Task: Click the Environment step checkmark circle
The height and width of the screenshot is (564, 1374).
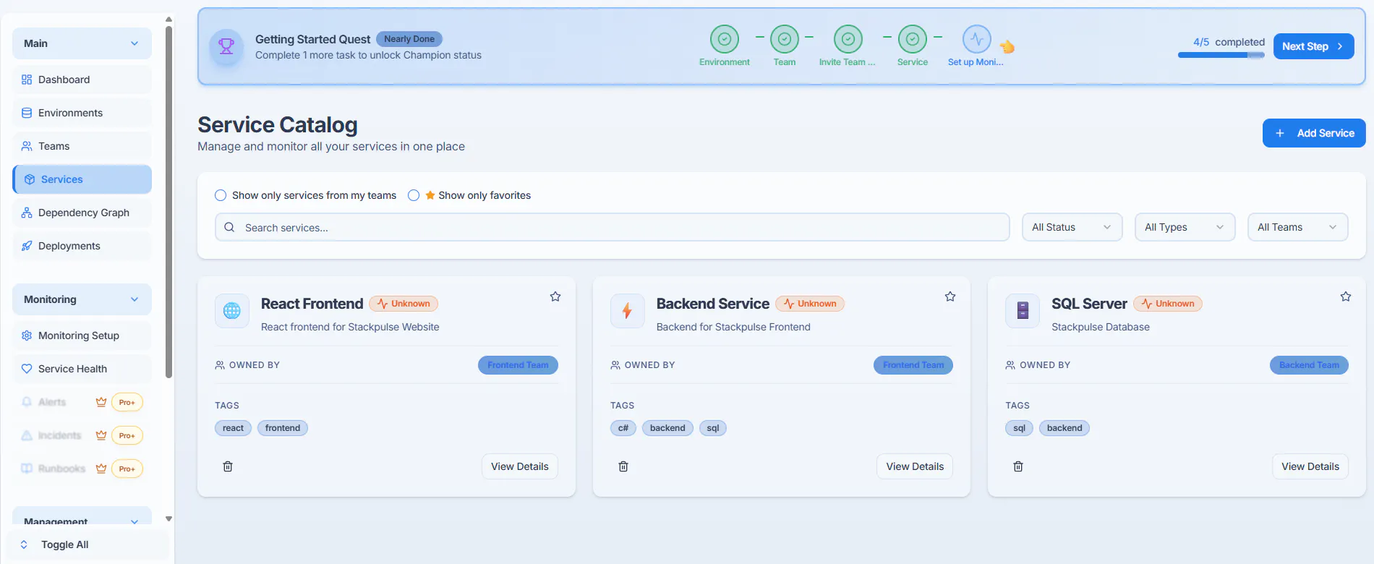Action: [725, 39]
